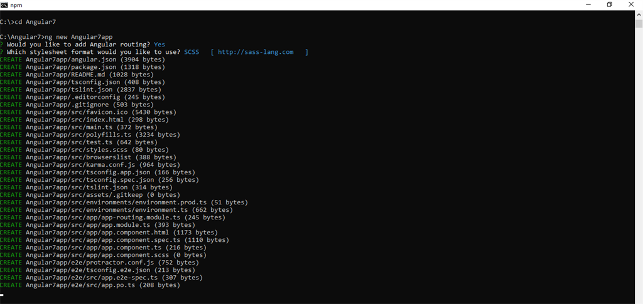Click the app-routing.module.ts output line

point(112,218)
